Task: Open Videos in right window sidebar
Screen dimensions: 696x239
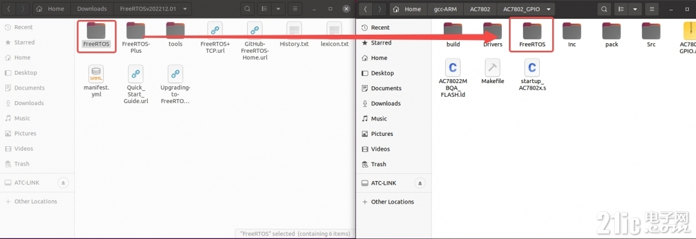Action: (393, 149)
